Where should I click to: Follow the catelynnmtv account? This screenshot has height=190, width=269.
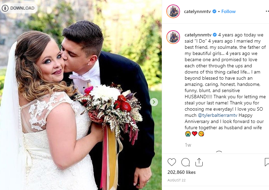pyautogui.click(x=228, y=11)
